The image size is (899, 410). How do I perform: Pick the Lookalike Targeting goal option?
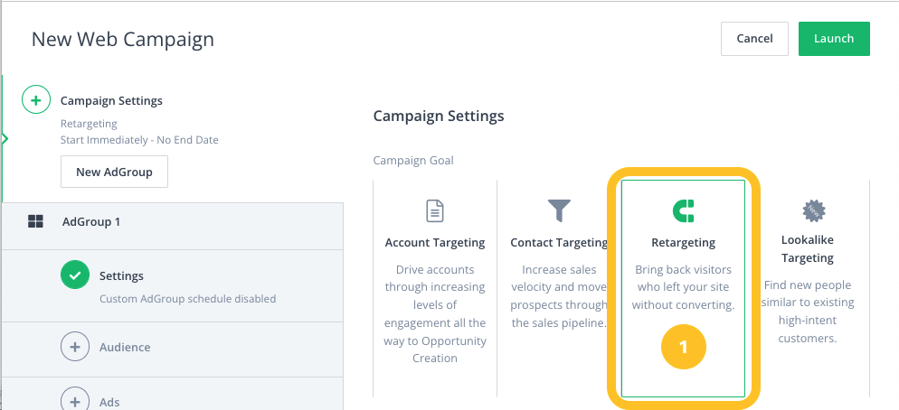(808, 289)
